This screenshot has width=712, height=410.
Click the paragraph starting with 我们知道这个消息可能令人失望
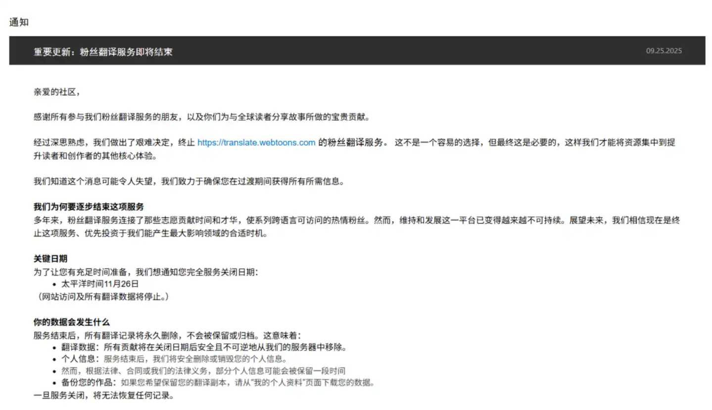(x=189, y=182)
